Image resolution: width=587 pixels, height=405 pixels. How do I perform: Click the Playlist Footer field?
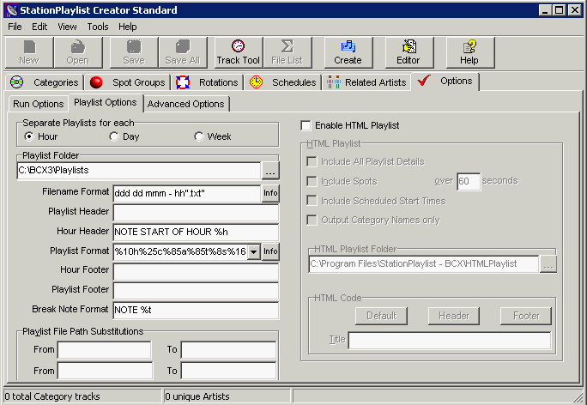tap(196, 291)
